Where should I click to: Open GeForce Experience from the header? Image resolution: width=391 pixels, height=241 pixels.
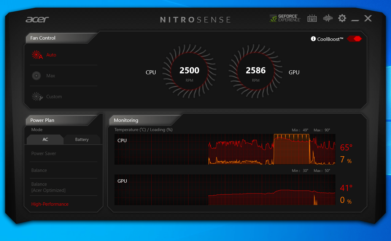coord(285,18)
